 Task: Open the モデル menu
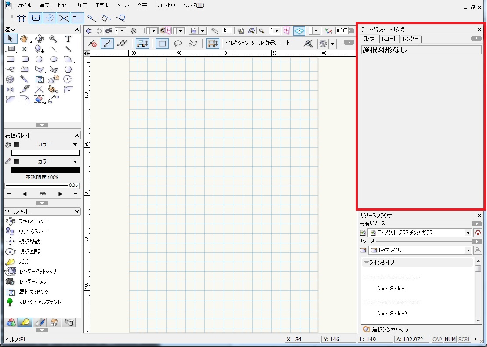102,5
